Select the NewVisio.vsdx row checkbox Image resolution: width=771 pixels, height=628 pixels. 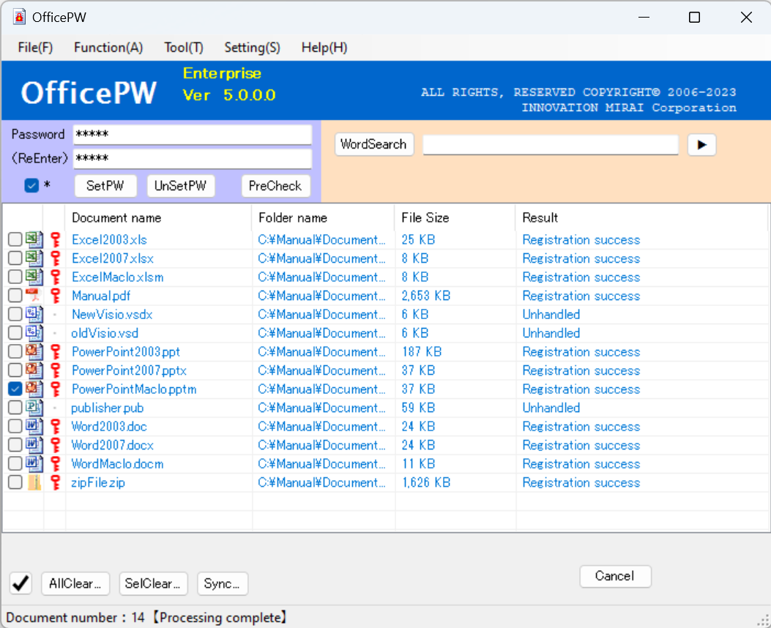tap(15, 314)
